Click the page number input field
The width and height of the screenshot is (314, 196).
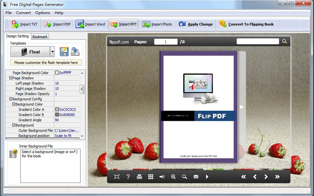click(x=165, y=42)
